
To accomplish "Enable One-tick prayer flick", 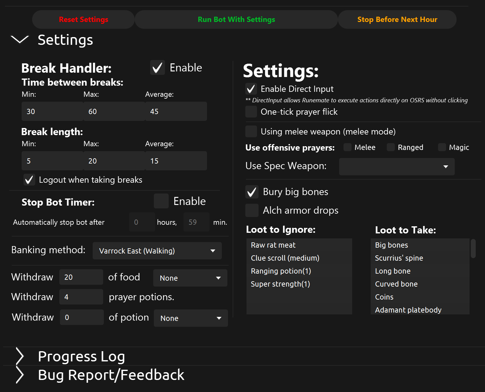I will pyautogui.click(x=251, y=112).
